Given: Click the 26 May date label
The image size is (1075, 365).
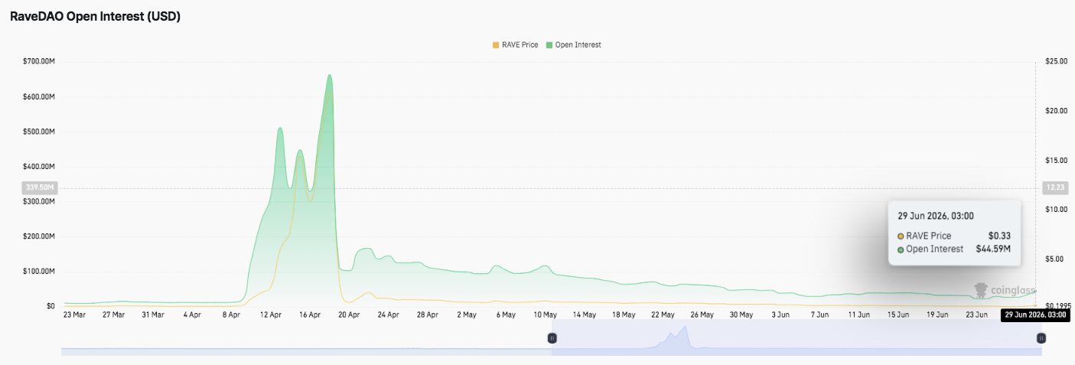Looking at the screenshot, I should pos(702,314).
